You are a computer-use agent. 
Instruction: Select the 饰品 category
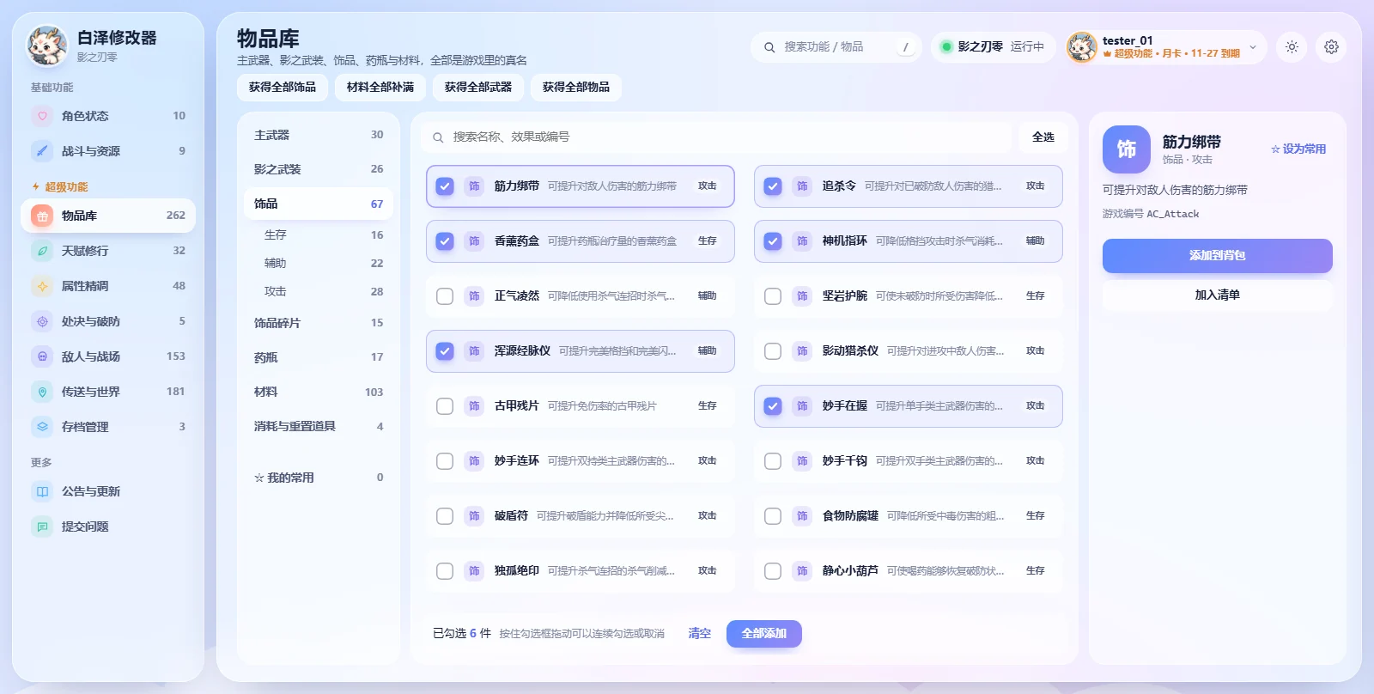tap(319, 204)
